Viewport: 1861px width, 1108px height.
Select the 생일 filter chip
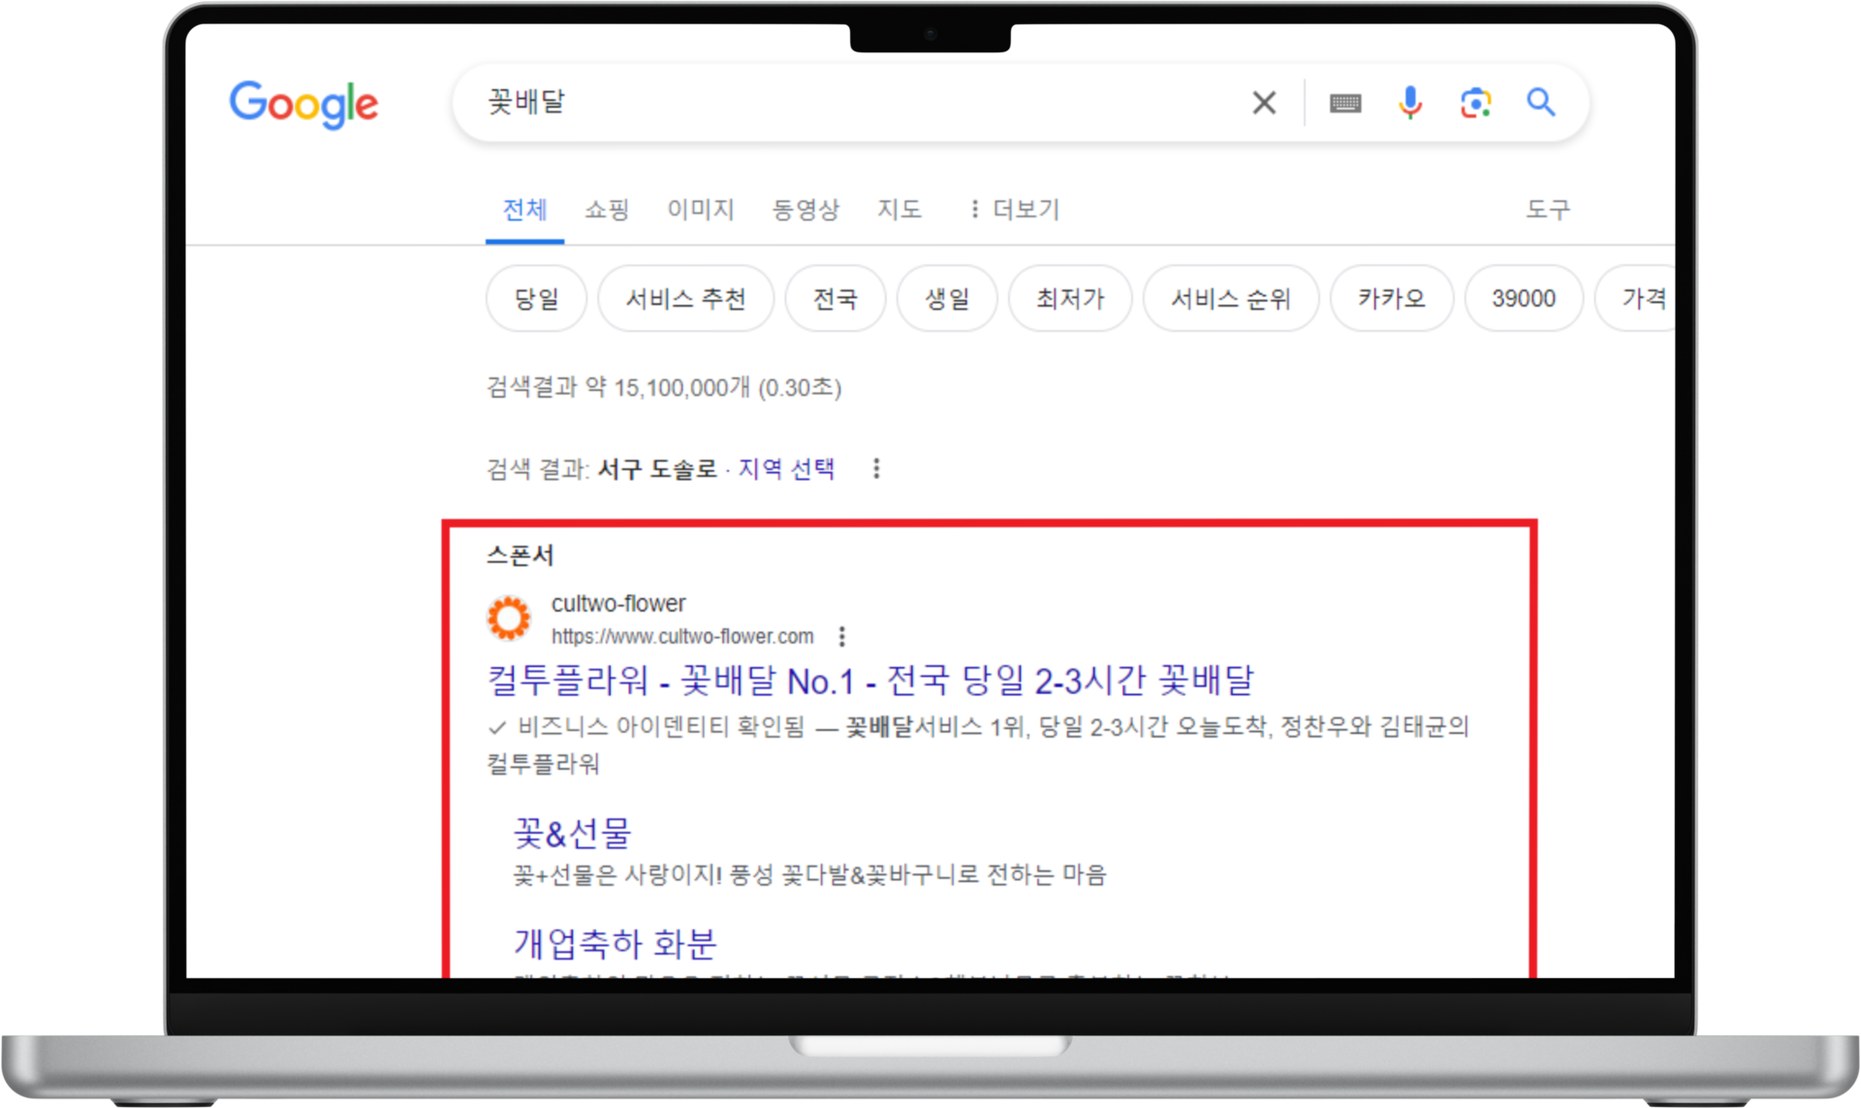[947, 299]
